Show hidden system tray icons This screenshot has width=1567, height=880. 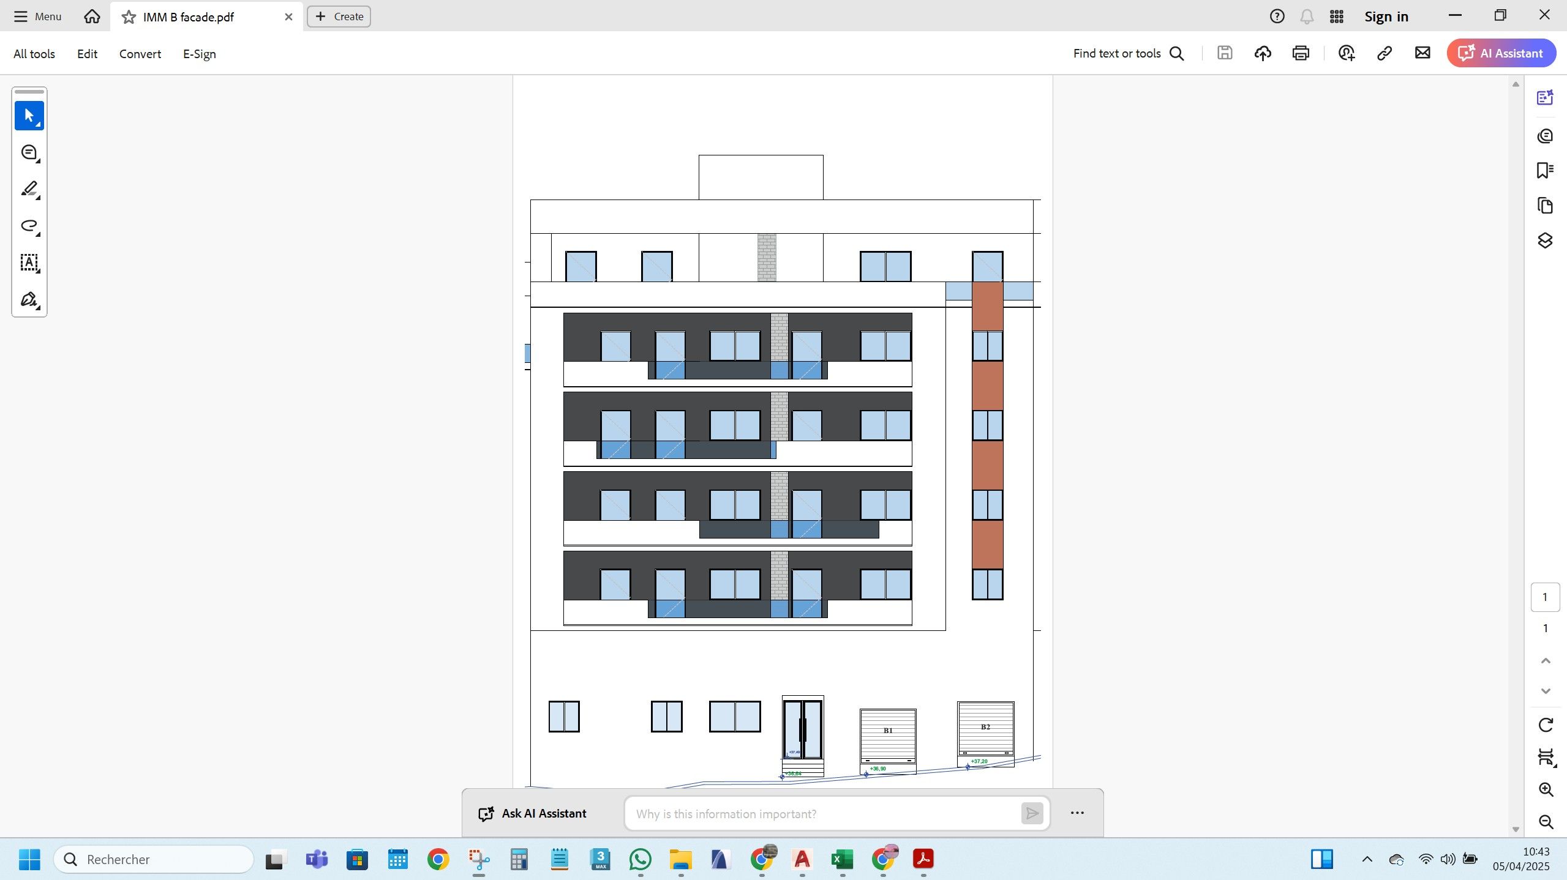point(1367,859)
